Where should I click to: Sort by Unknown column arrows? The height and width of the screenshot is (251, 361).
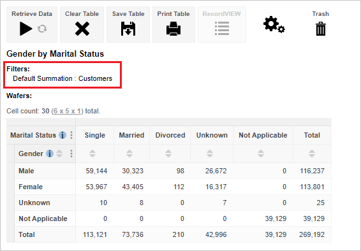[210, 154]
